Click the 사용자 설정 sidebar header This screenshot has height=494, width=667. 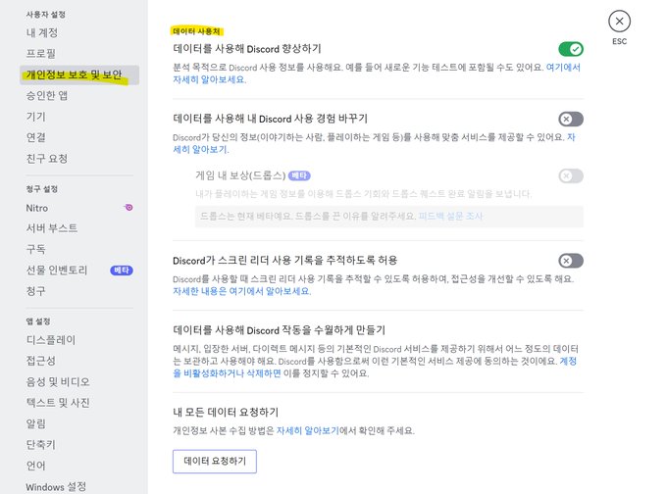coord(45,15)
